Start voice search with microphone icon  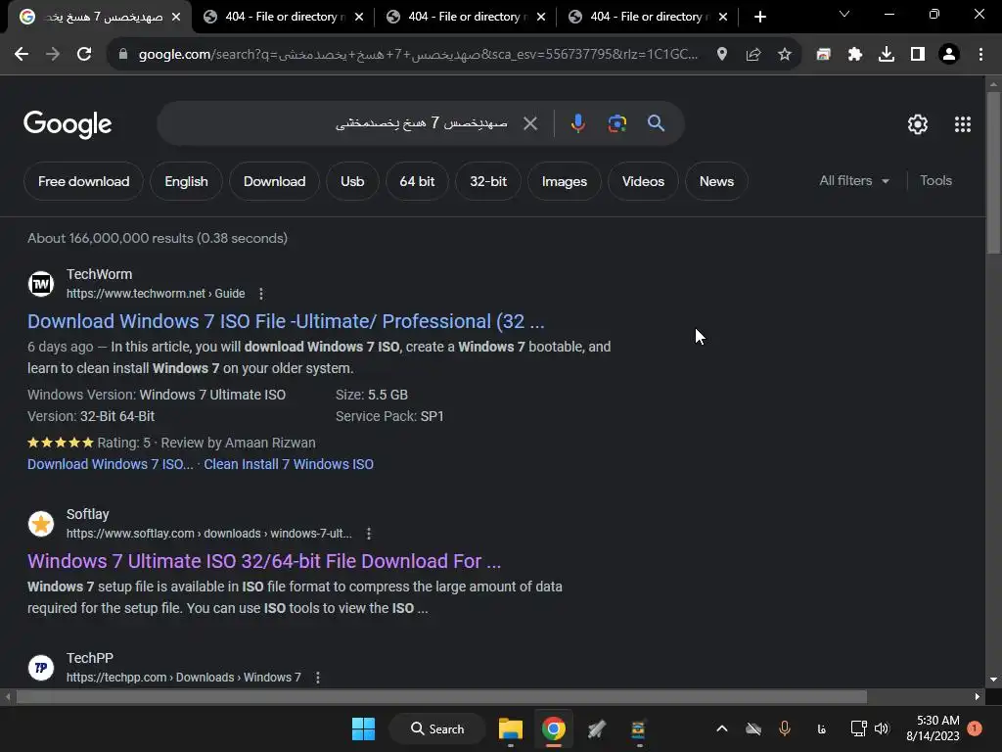click(x=577, y=123)
